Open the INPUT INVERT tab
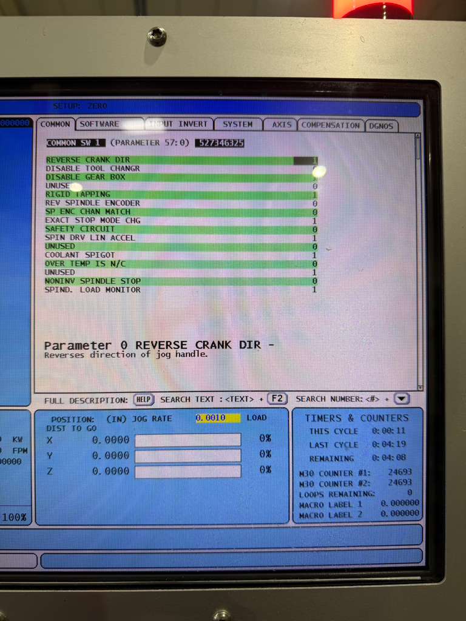Image resolution: width=466 pixels, height=621 pixels. [x=179, y=124]
